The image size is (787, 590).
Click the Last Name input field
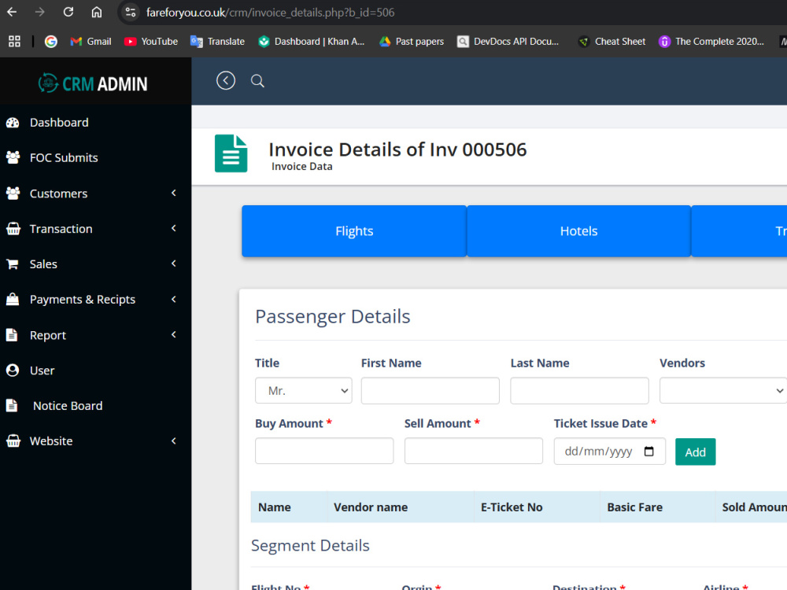(580, 390)
